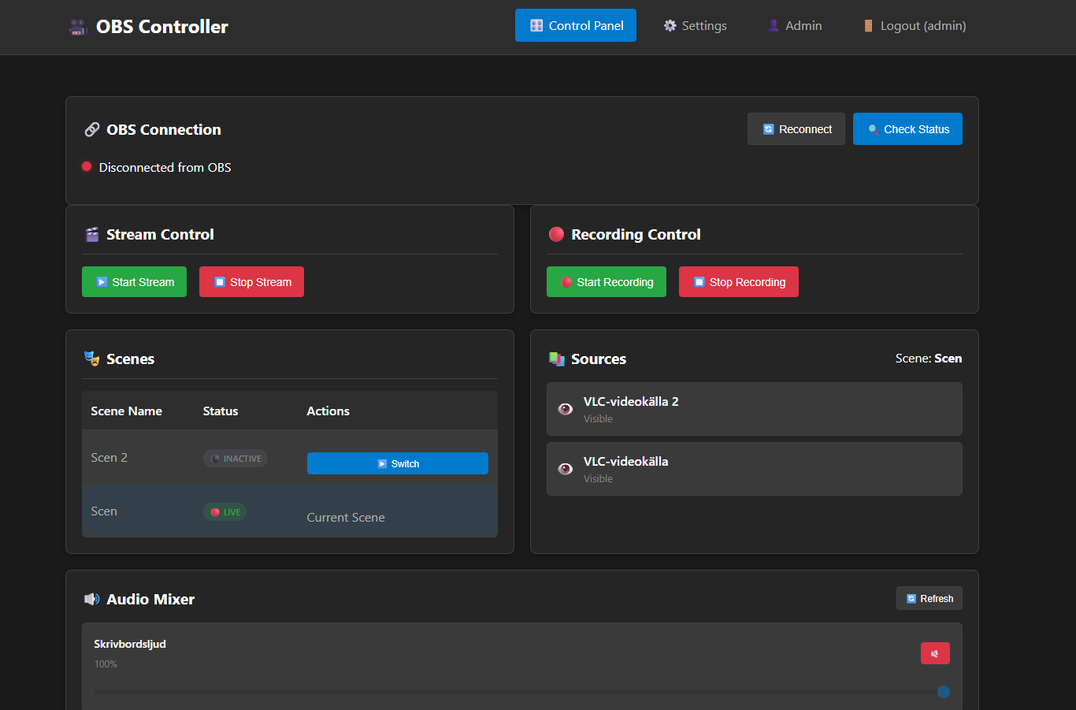Stop the stream
1076x710 pixels.
point(251,282)
